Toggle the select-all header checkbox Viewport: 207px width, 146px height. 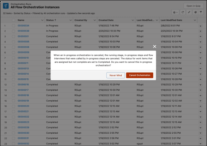click(x=13, y=20)
